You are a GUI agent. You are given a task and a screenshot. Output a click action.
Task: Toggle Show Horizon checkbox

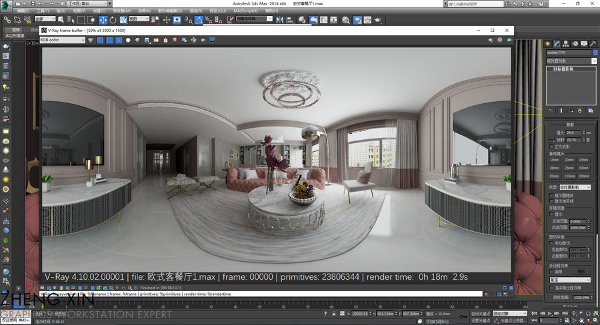coord(551,201)
